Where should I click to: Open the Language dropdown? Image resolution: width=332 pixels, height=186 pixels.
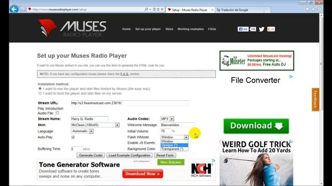[x=82, y=131]
